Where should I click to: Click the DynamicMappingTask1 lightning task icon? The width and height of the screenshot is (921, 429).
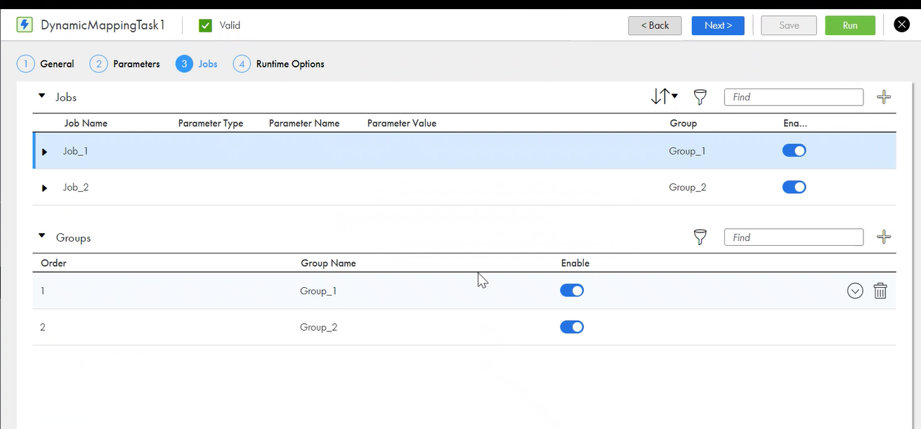pyautogui.click(x=25, y=25)
